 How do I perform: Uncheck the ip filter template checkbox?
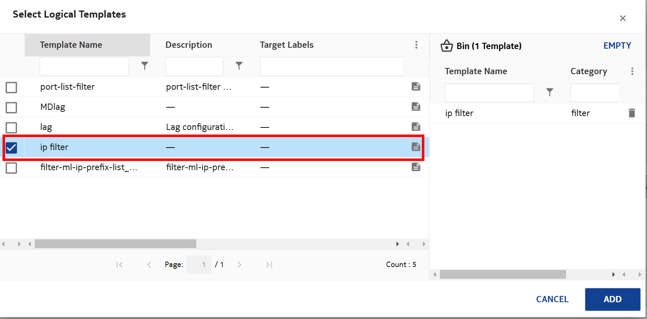(11, 148)
